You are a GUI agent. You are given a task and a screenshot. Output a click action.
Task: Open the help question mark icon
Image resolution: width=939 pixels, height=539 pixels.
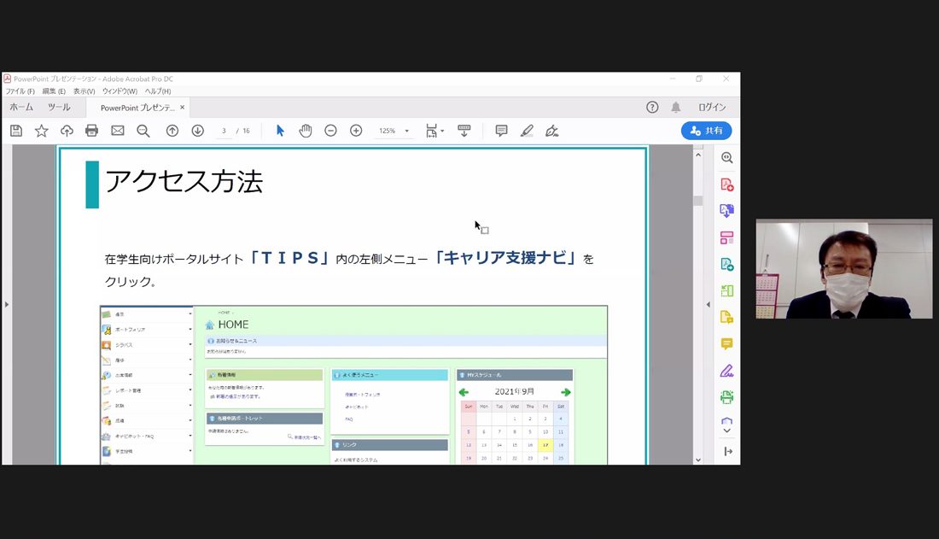coord(652,108)
